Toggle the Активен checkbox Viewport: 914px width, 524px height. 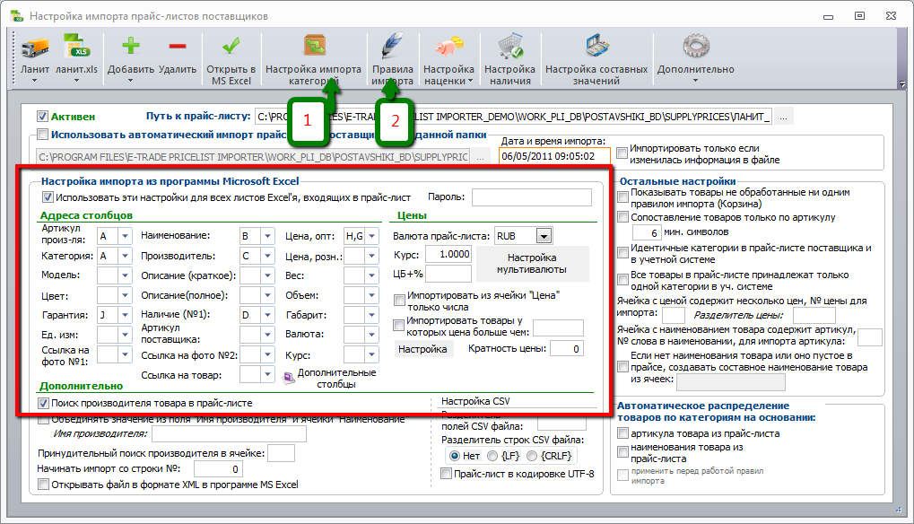[x=42, y=117]
